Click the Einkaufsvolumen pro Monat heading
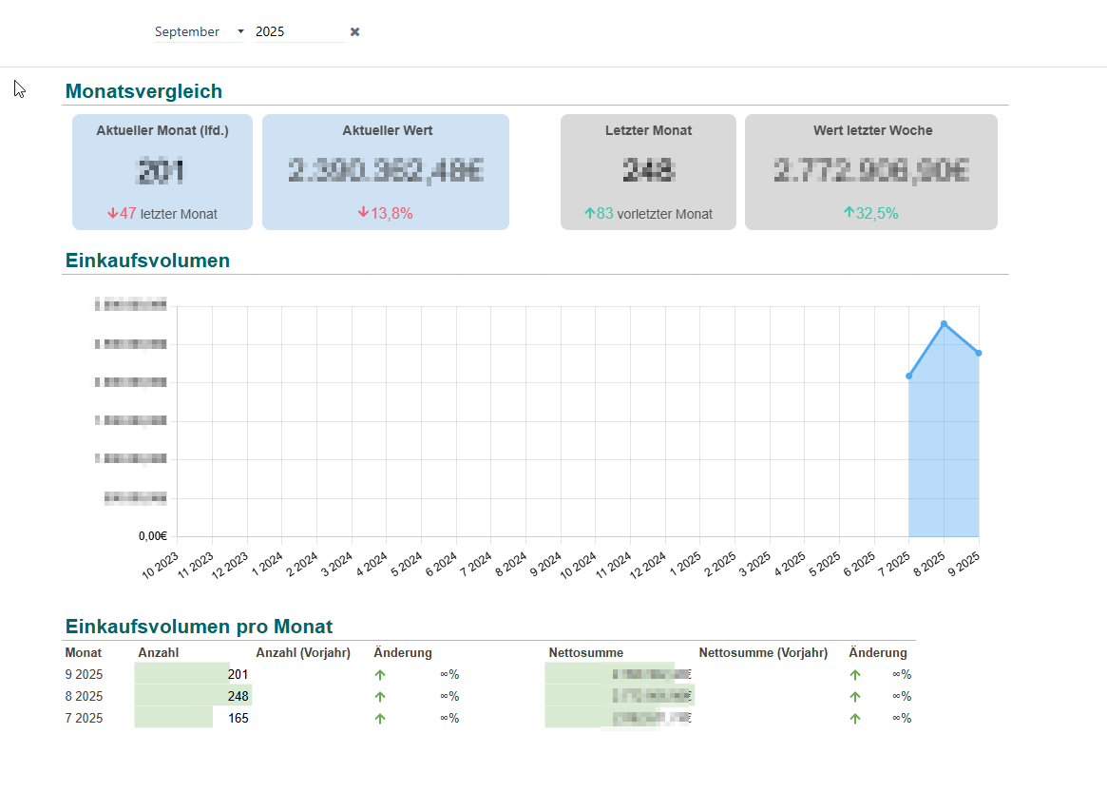This screenshot has width=1107, height=792. click(199, 627)
